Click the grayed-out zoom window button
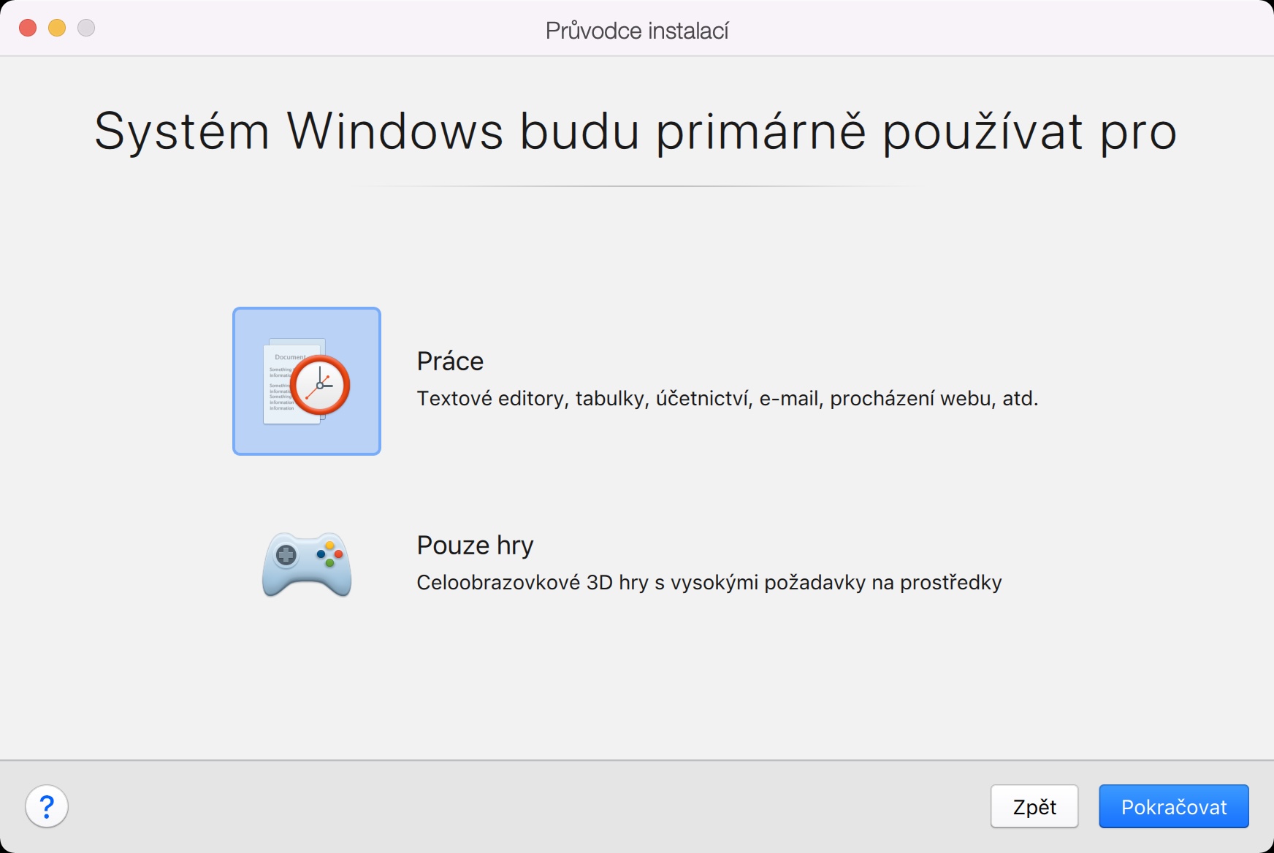The image size is (1274, 853). click(x=86, y=28)
